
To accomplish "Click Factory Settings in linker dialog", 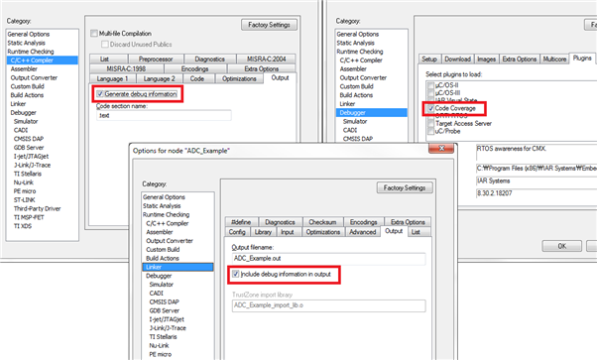I will pyautogui.click(x=405, y=187).
